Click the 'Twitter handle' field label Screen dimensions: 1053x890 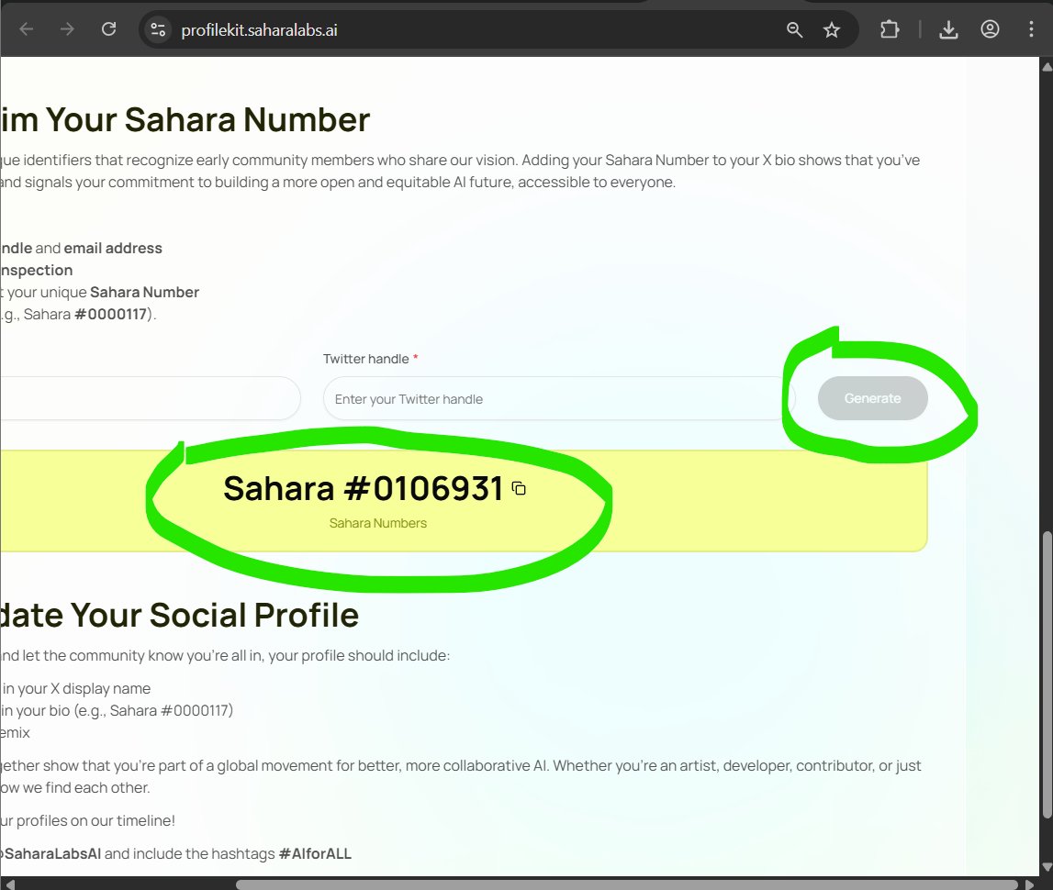pyautogui.click(x=366, y=359)
